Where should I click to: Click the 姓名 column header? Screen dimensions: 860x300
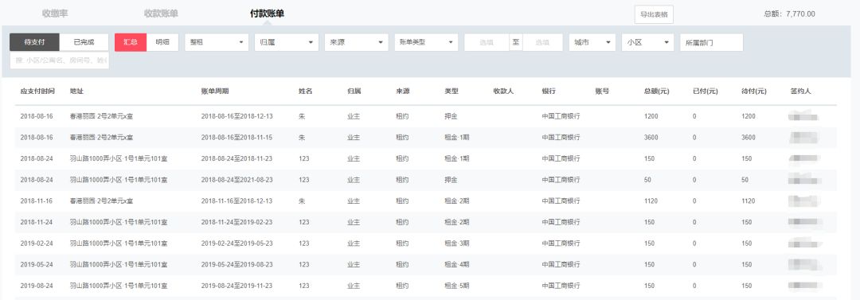click(x=306, y=92)
